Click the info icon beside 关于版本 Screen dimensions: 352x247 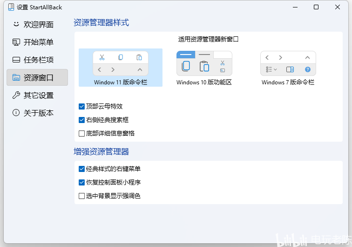(16, 113)
